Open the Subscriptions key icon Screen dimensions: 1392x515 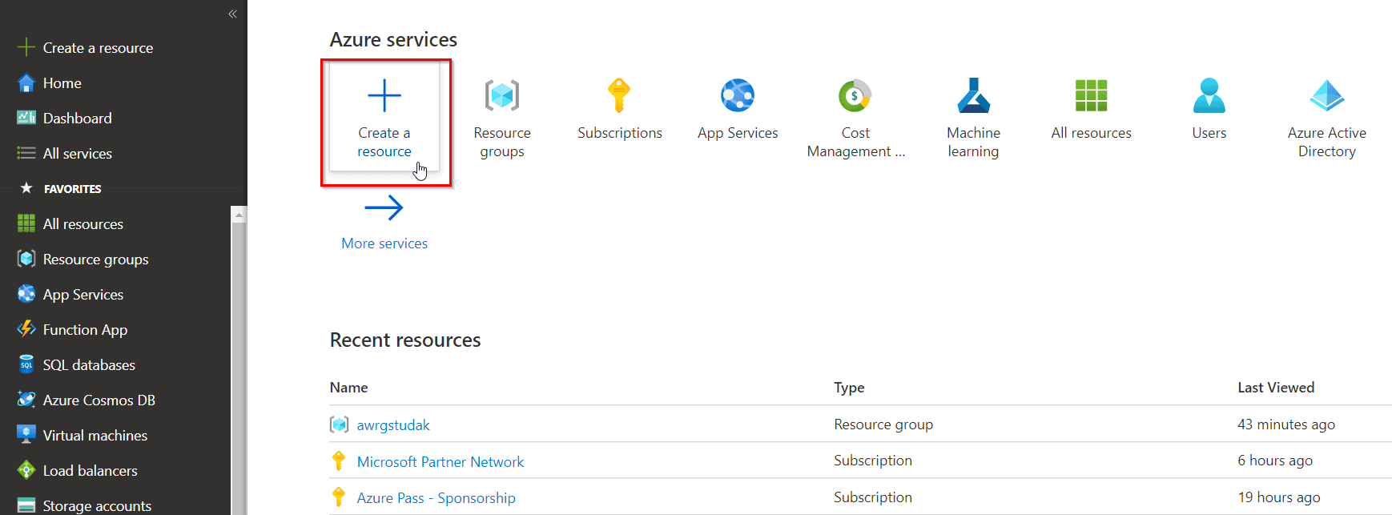[619, 97]
